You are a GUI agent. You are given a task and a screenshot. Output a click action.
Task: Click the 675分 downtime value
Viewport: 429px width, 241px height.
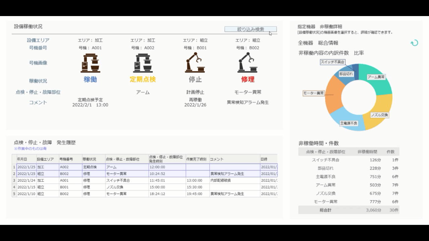(x=375, y=193)
